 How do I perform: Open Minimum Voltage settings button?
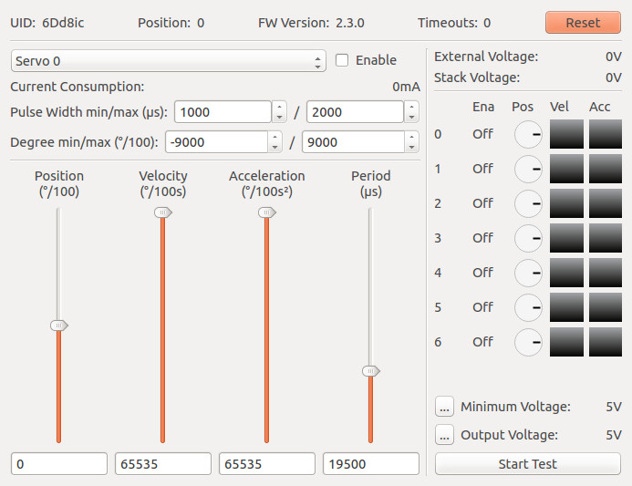[444, 407]
